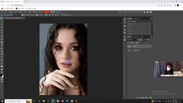Select the Crop tool
This screenshot has height=103, width=183.
(2, 30)
